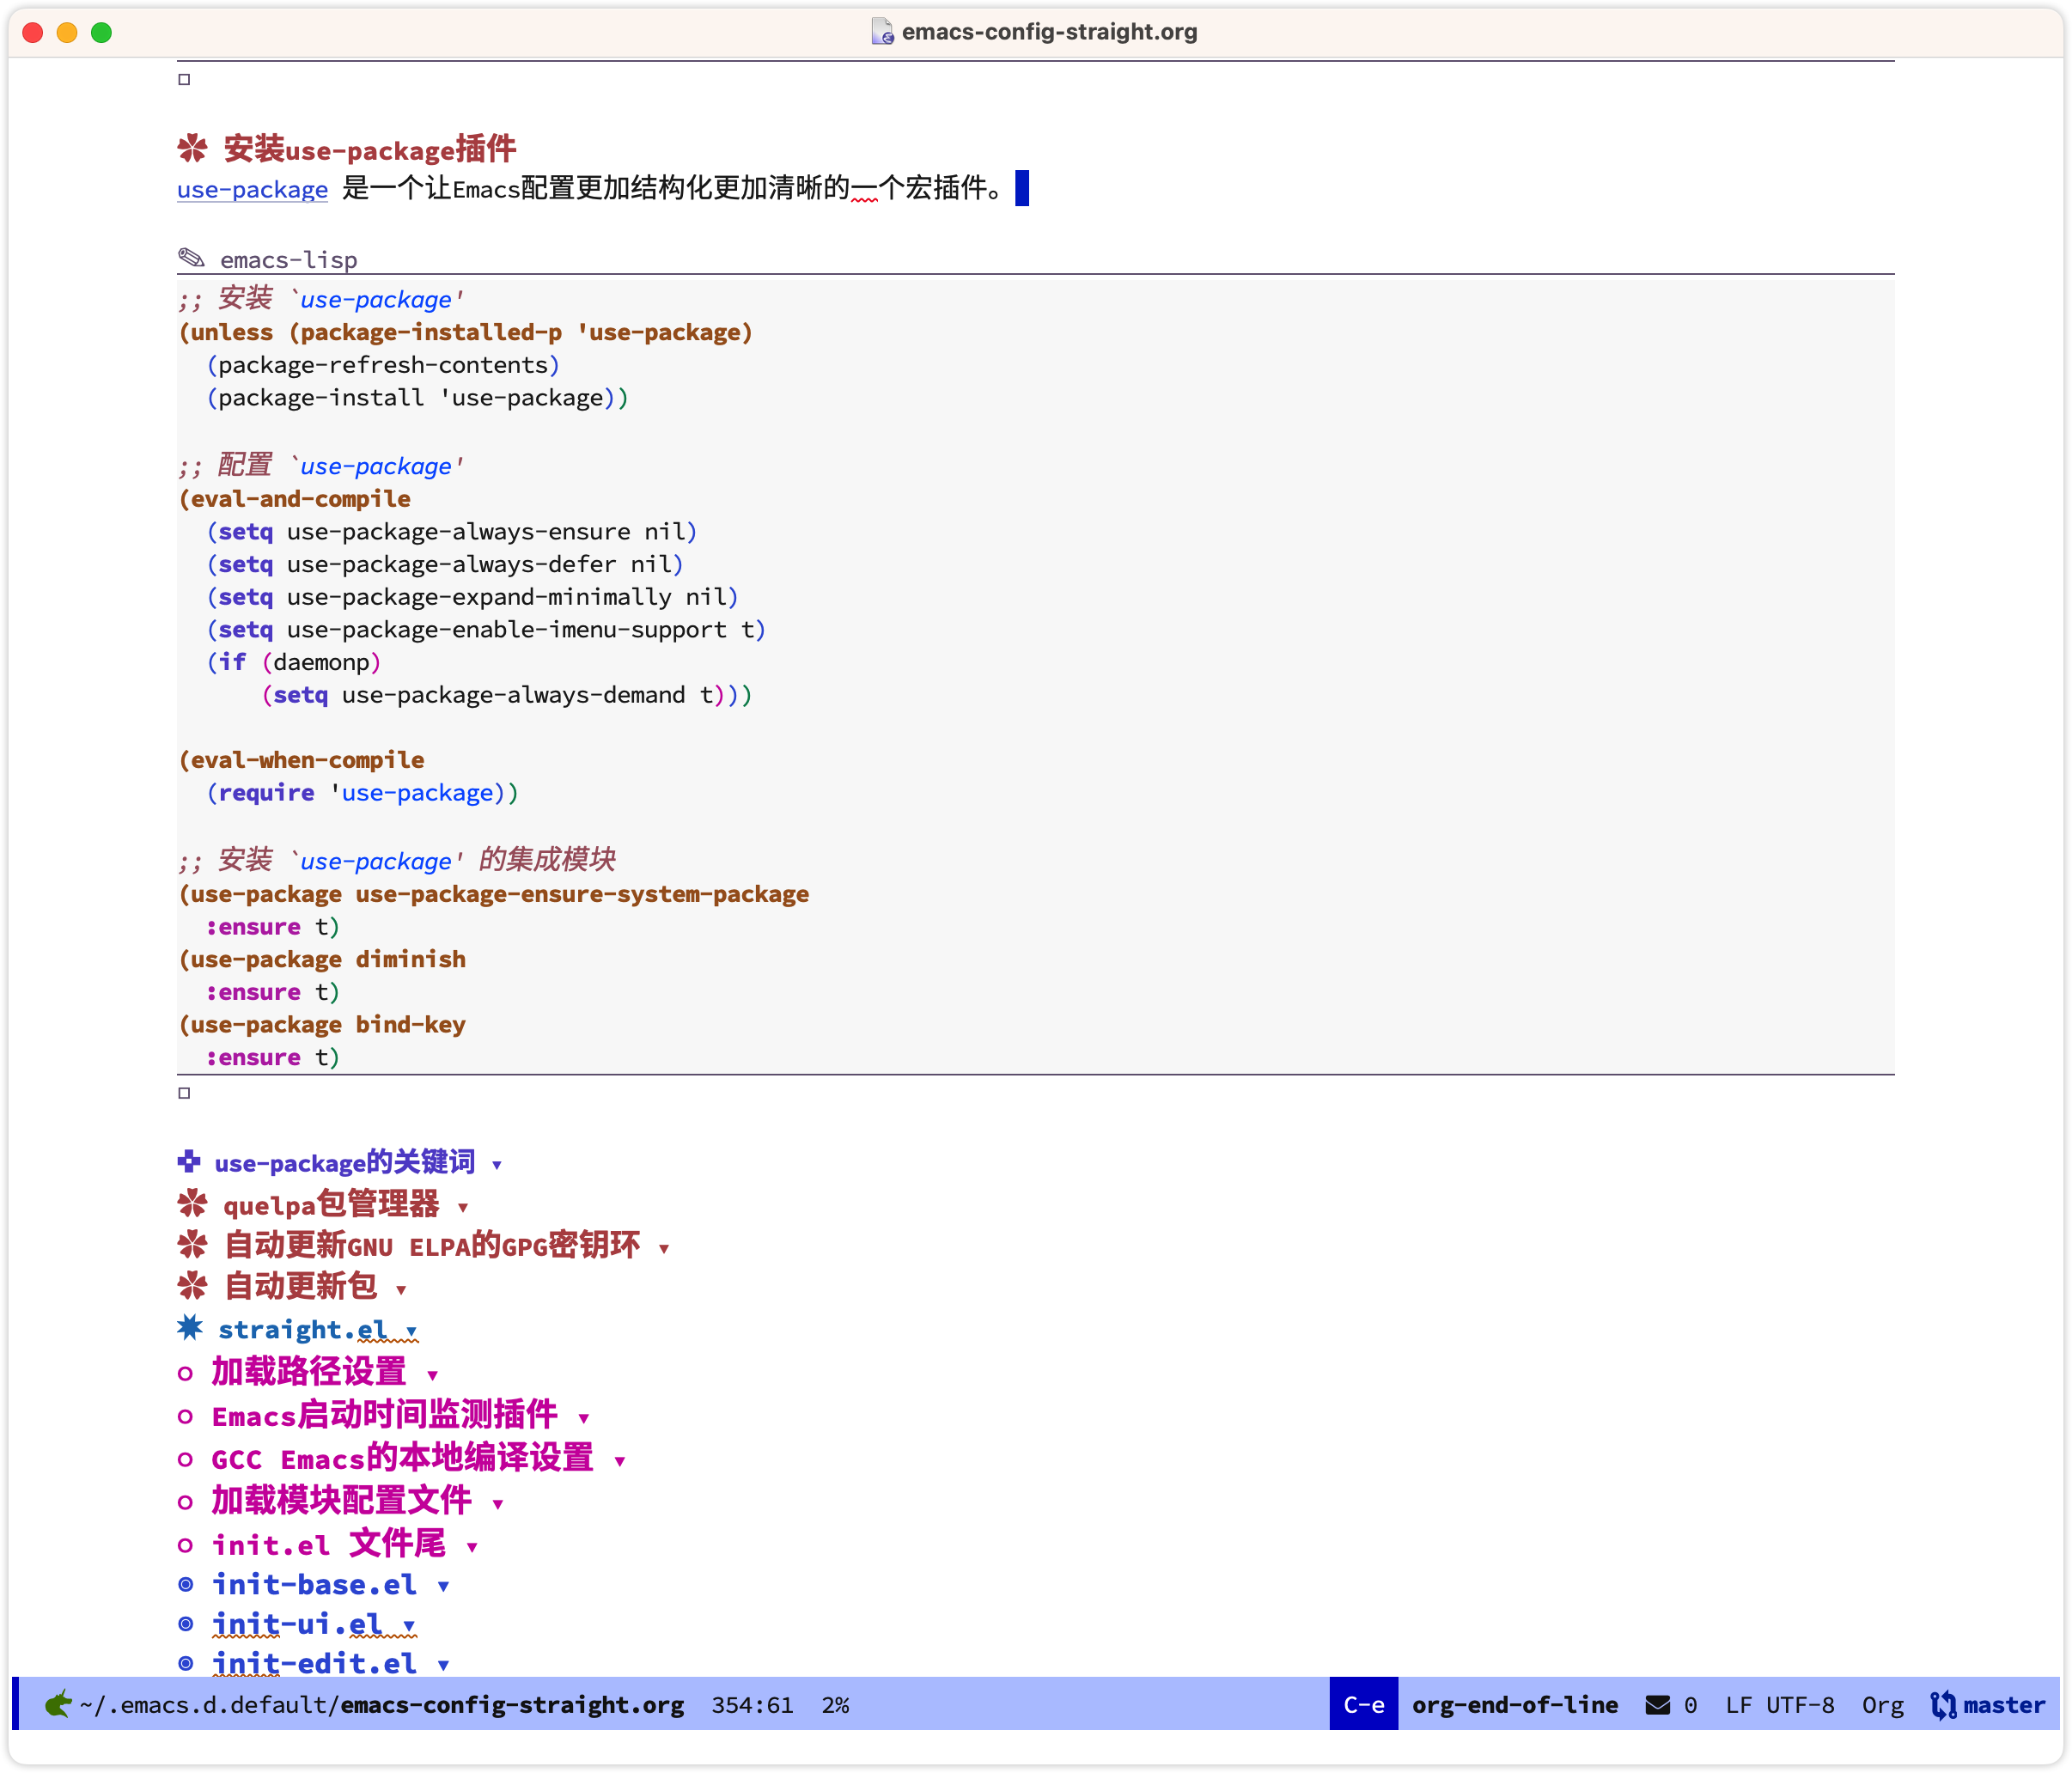Click the use-package-always-ensure nil line

point(451,532)
